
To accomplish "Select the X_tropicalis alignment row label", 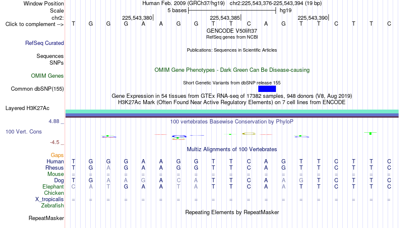I will pyautogui.click(x=50, y=199).
